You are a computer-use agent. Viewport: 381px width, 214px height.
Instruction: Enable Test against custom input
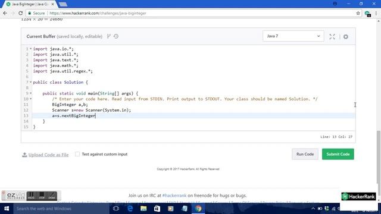point(77,154)
